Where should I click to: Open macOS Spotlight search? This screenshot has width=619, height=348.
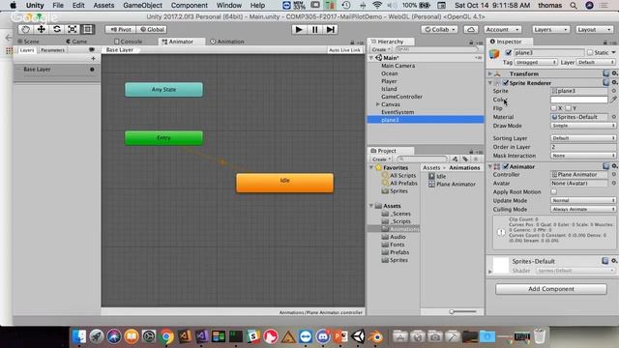point(574,6)
